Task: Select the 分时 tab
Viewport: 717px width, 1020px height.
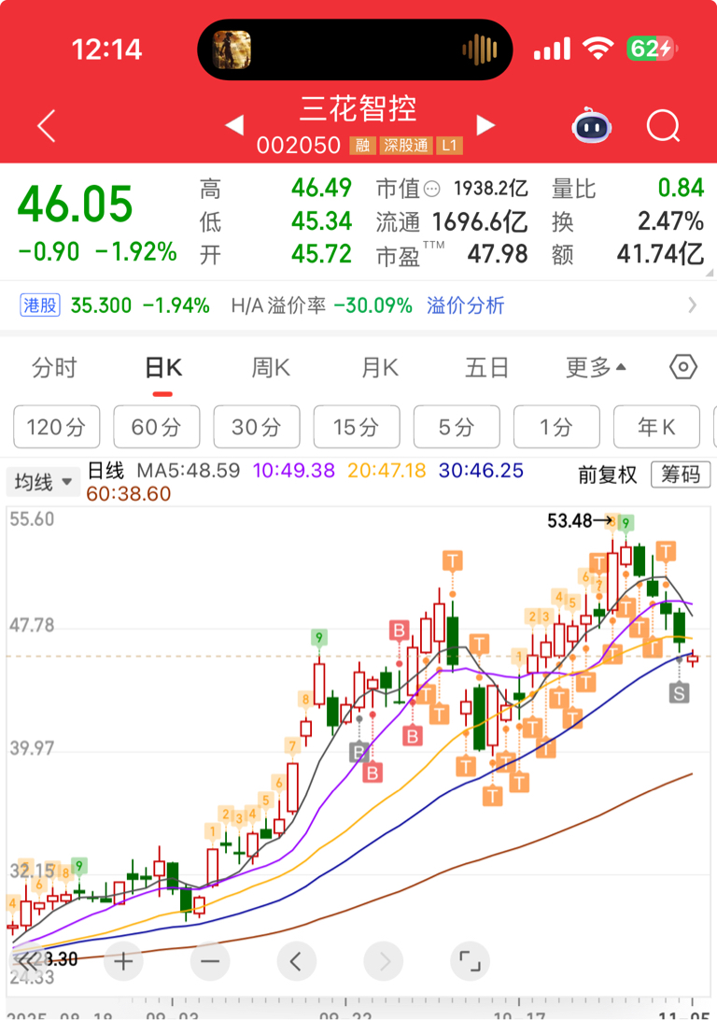Action: click(54, 367)
